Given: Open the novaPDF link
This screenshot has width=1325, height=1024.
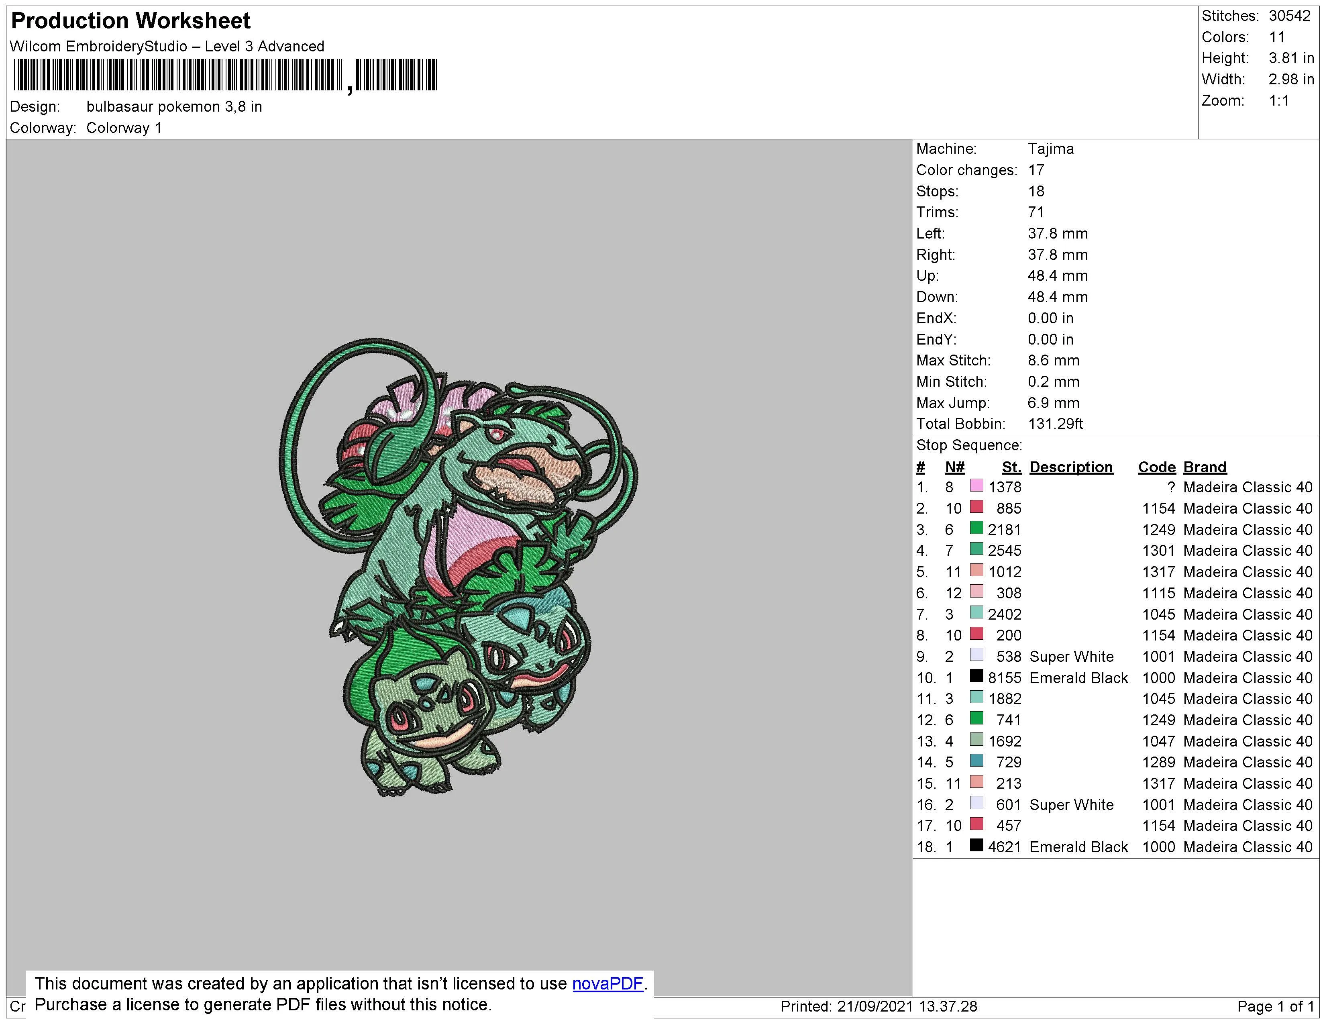Looking at the screenshot, I should 607,983.
